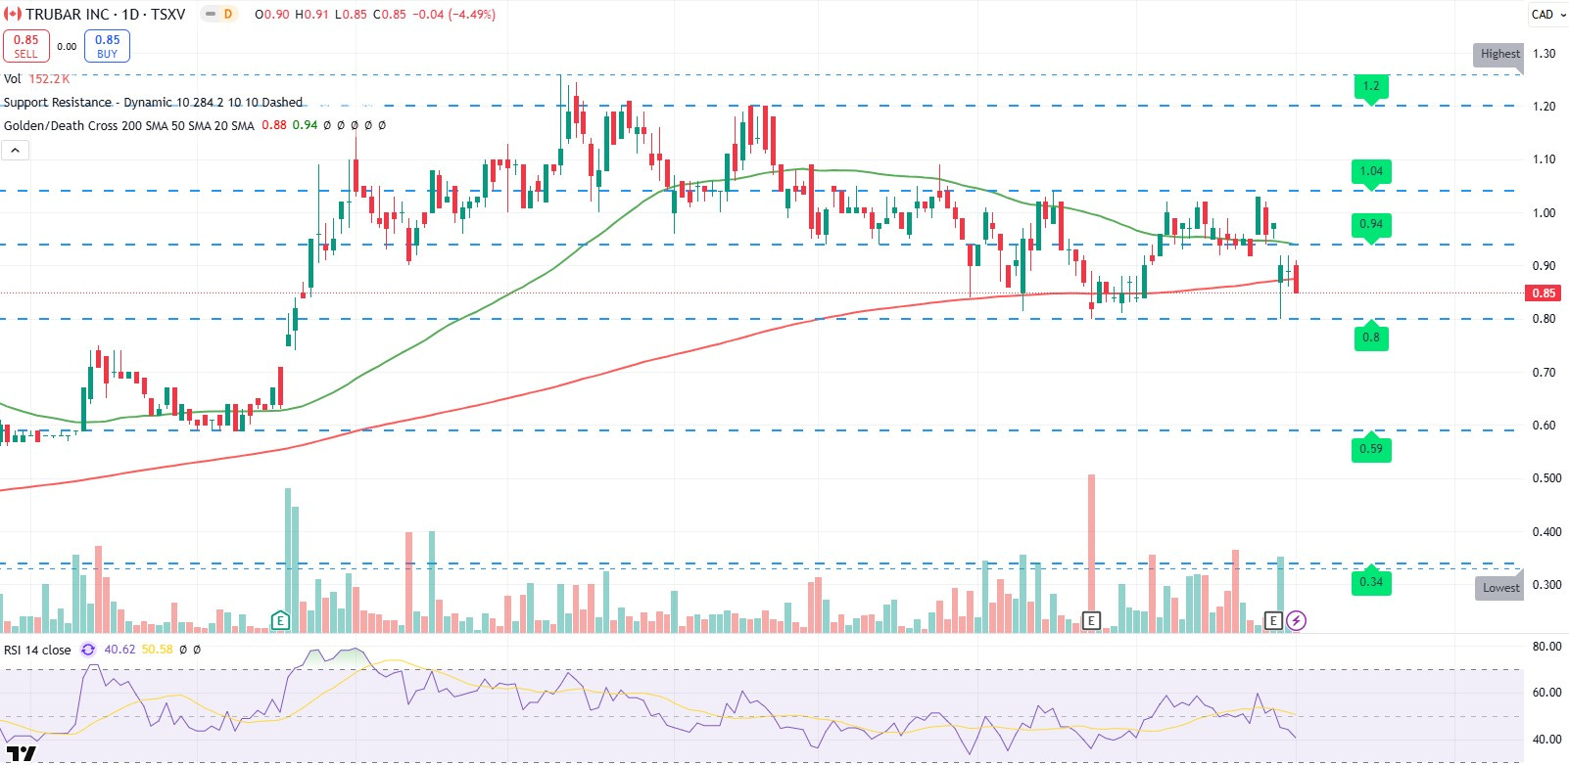Click the 1.30 price axis label
The width and height of the screenshot is (1569, 765).
1544,54
